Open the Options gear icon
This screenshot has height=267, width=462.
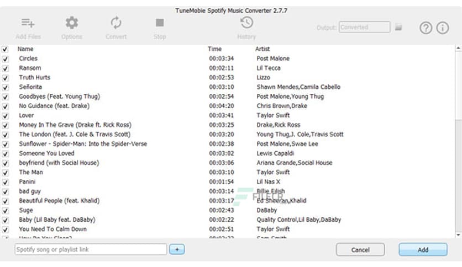[x=72, y=23]
